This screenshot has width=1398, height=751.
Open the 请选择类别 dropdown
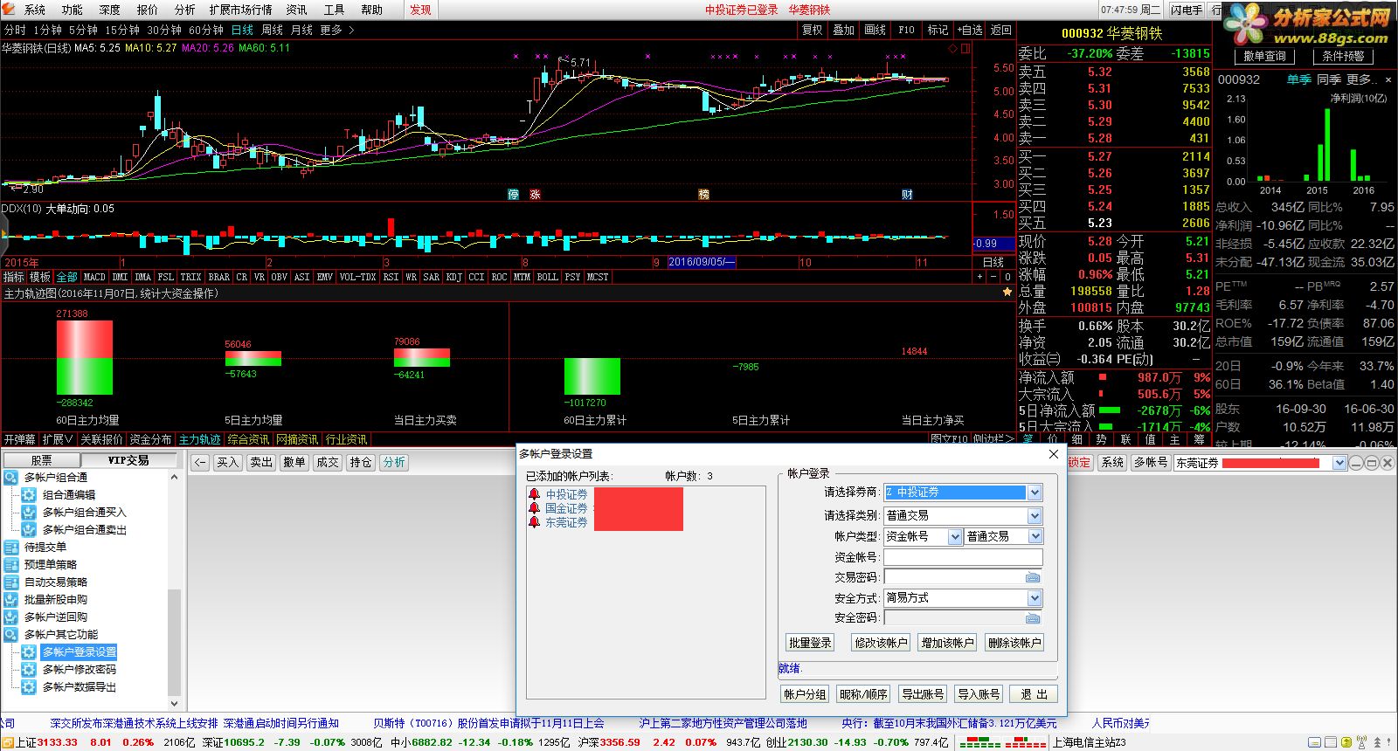point(1035,515)
